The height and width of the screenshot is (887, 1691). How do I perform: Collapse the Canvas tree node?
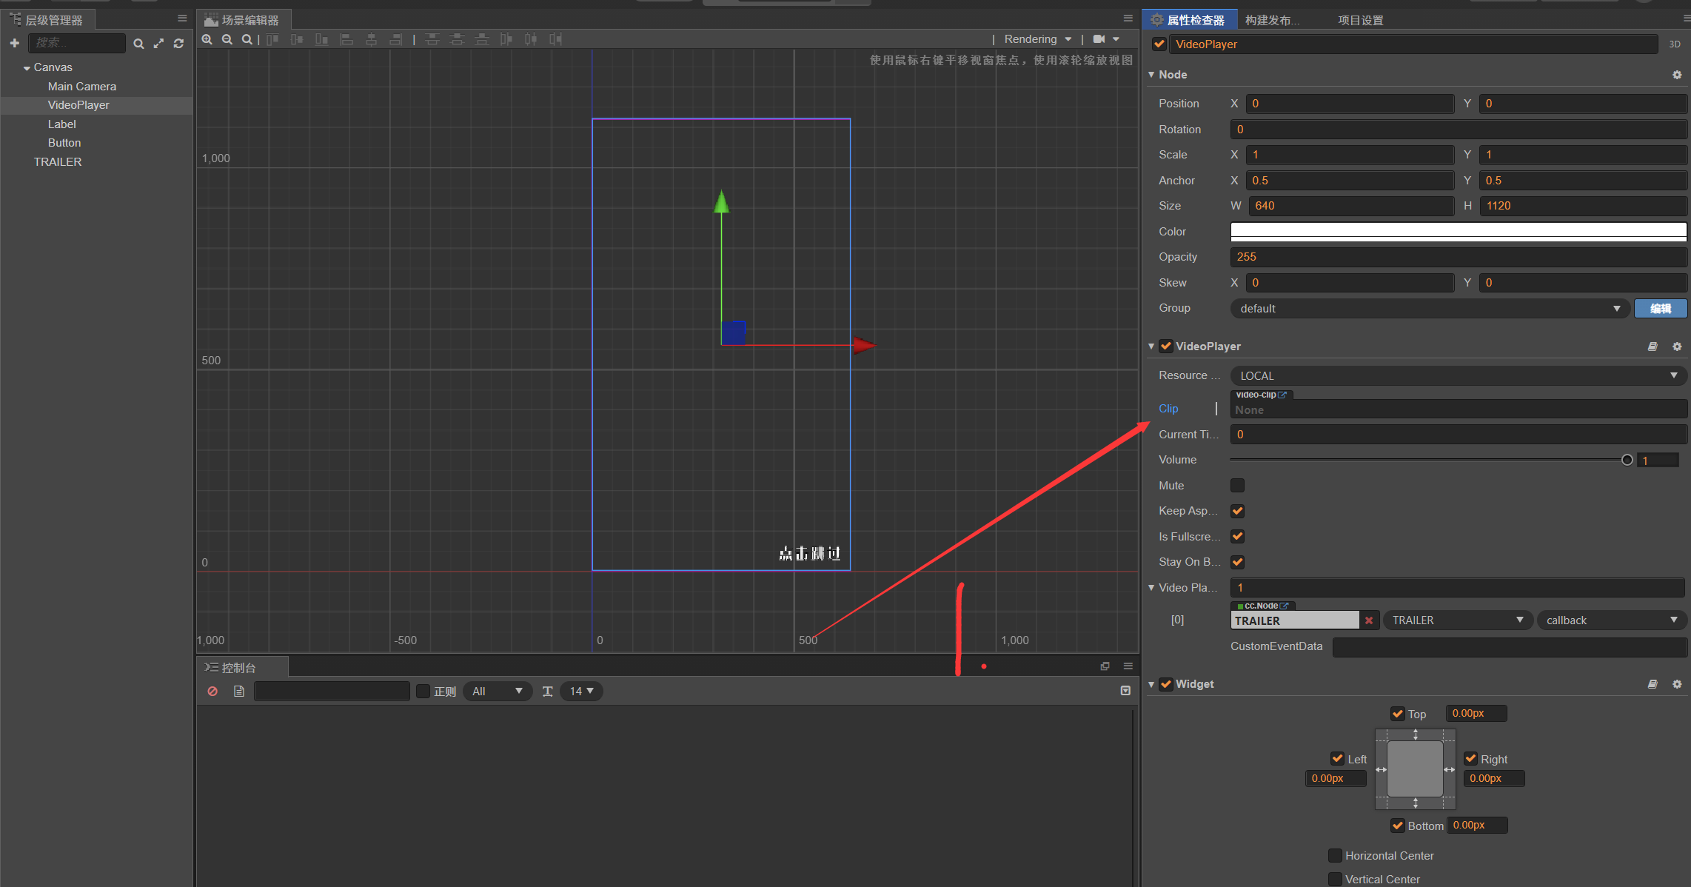pyautogui.click(x=27, y=68)
